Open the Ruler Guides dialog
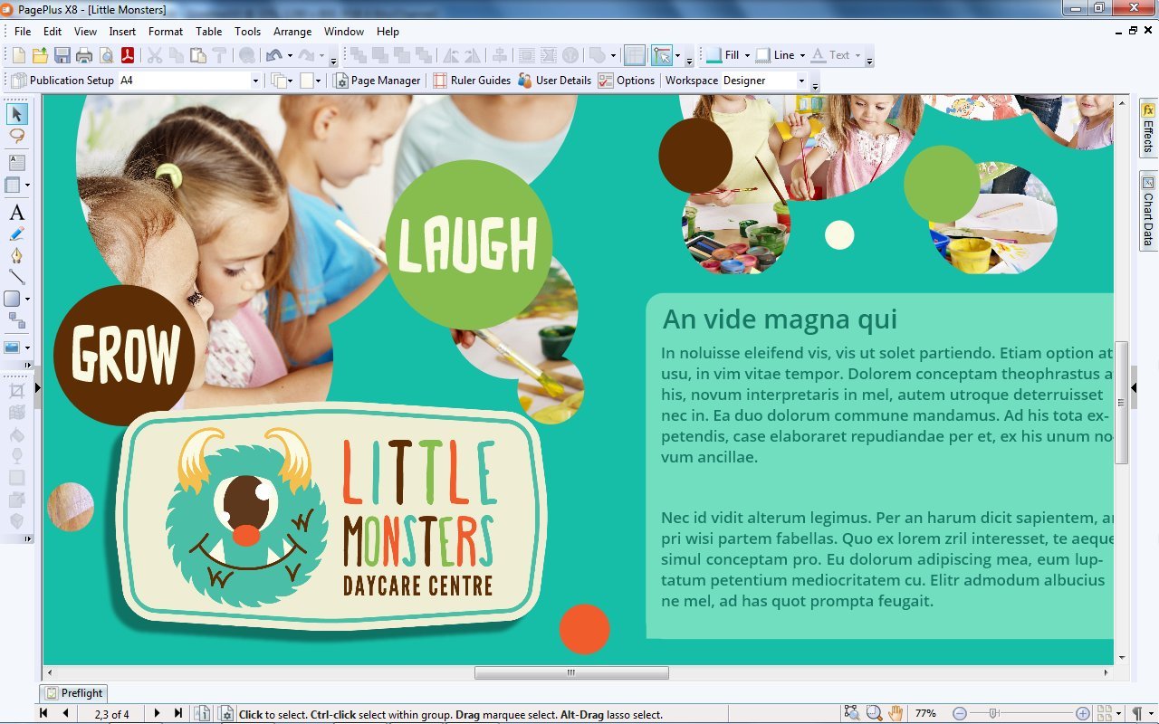Screen dimensions: 1159x724 click(471, 81)
